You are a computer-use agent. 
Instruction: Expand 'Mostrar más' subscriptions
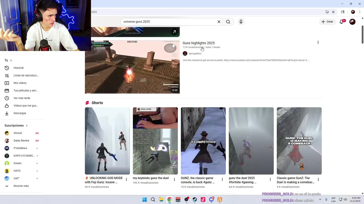(22, 186)
